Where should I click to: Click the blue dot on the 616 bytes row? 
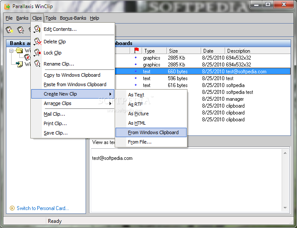136,85
